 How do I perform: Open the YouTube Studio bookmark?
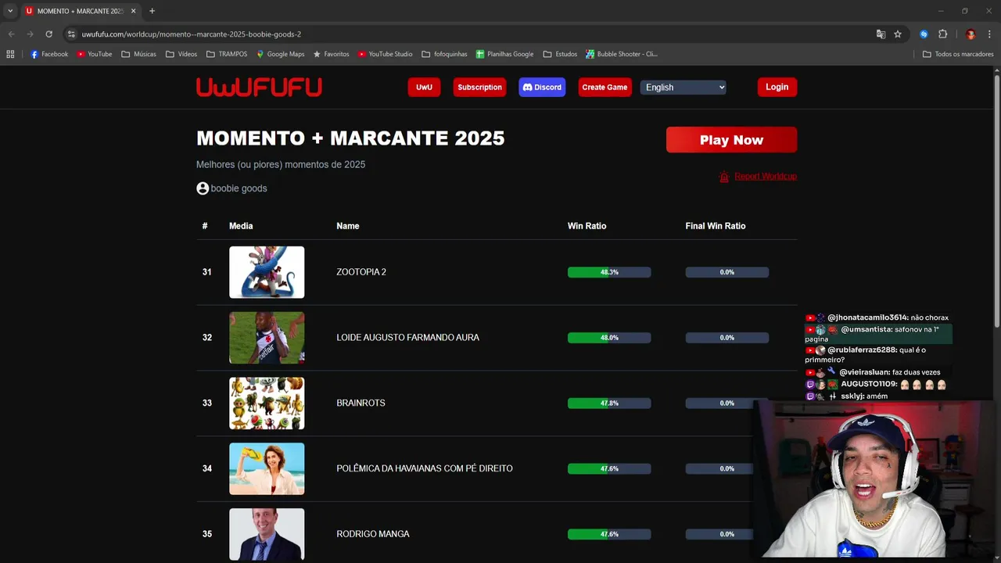click(x=385, y=54)
